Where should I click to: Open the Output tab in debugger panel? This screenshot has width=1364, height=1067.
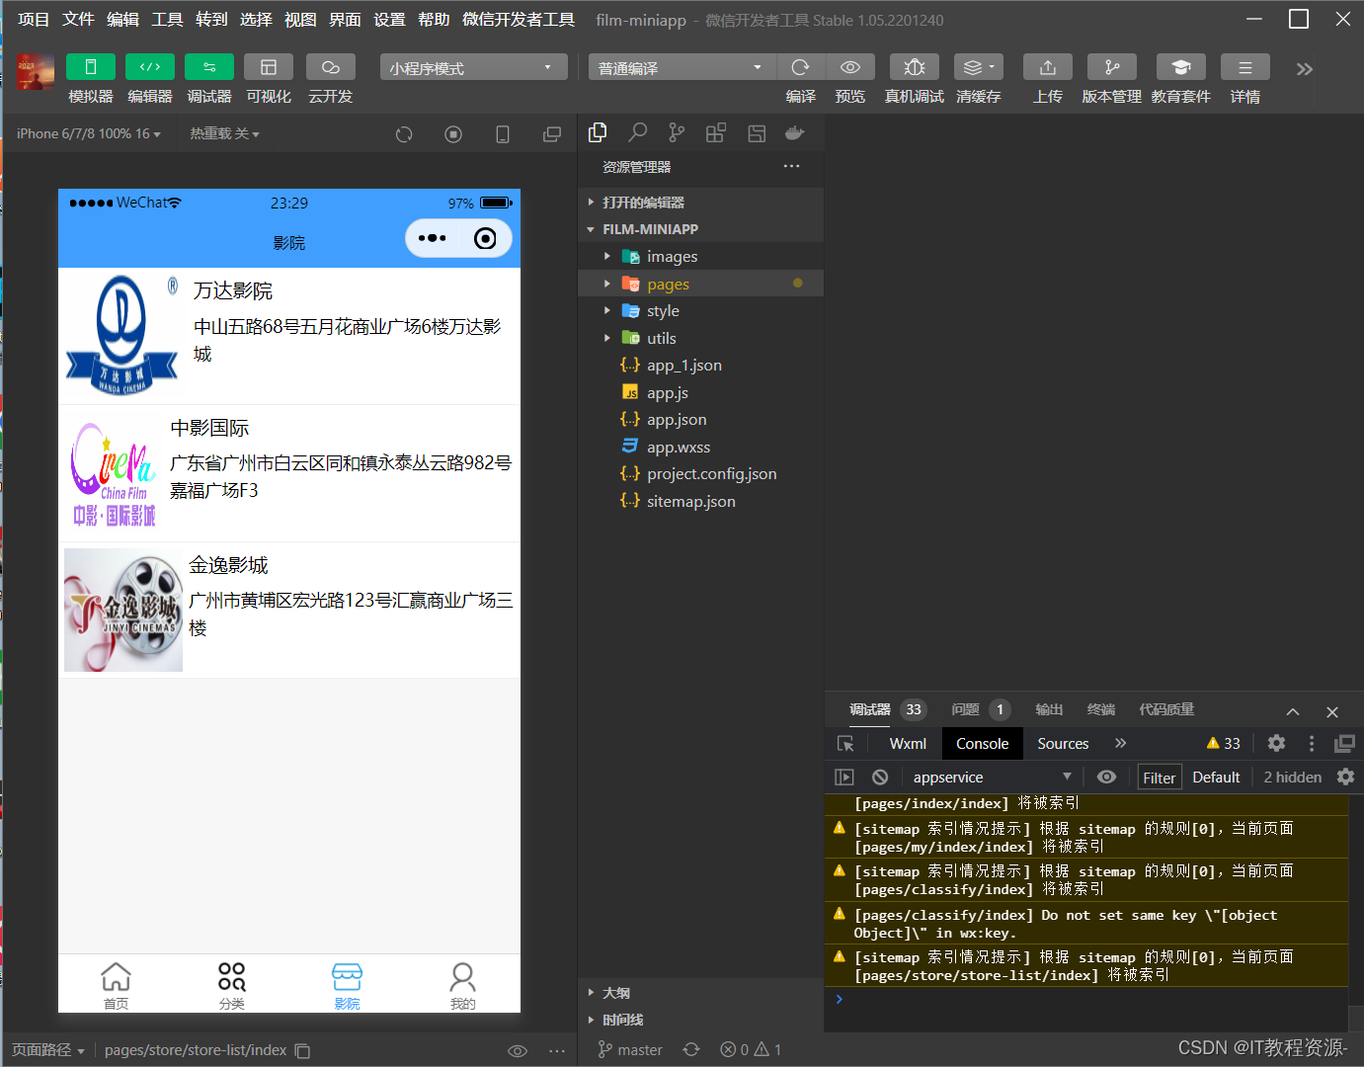(1049, 709)
